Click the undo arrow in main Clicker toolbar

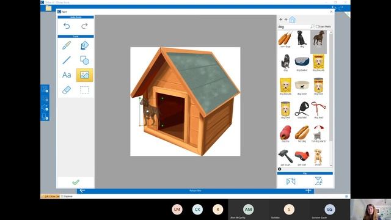(334, 8)
